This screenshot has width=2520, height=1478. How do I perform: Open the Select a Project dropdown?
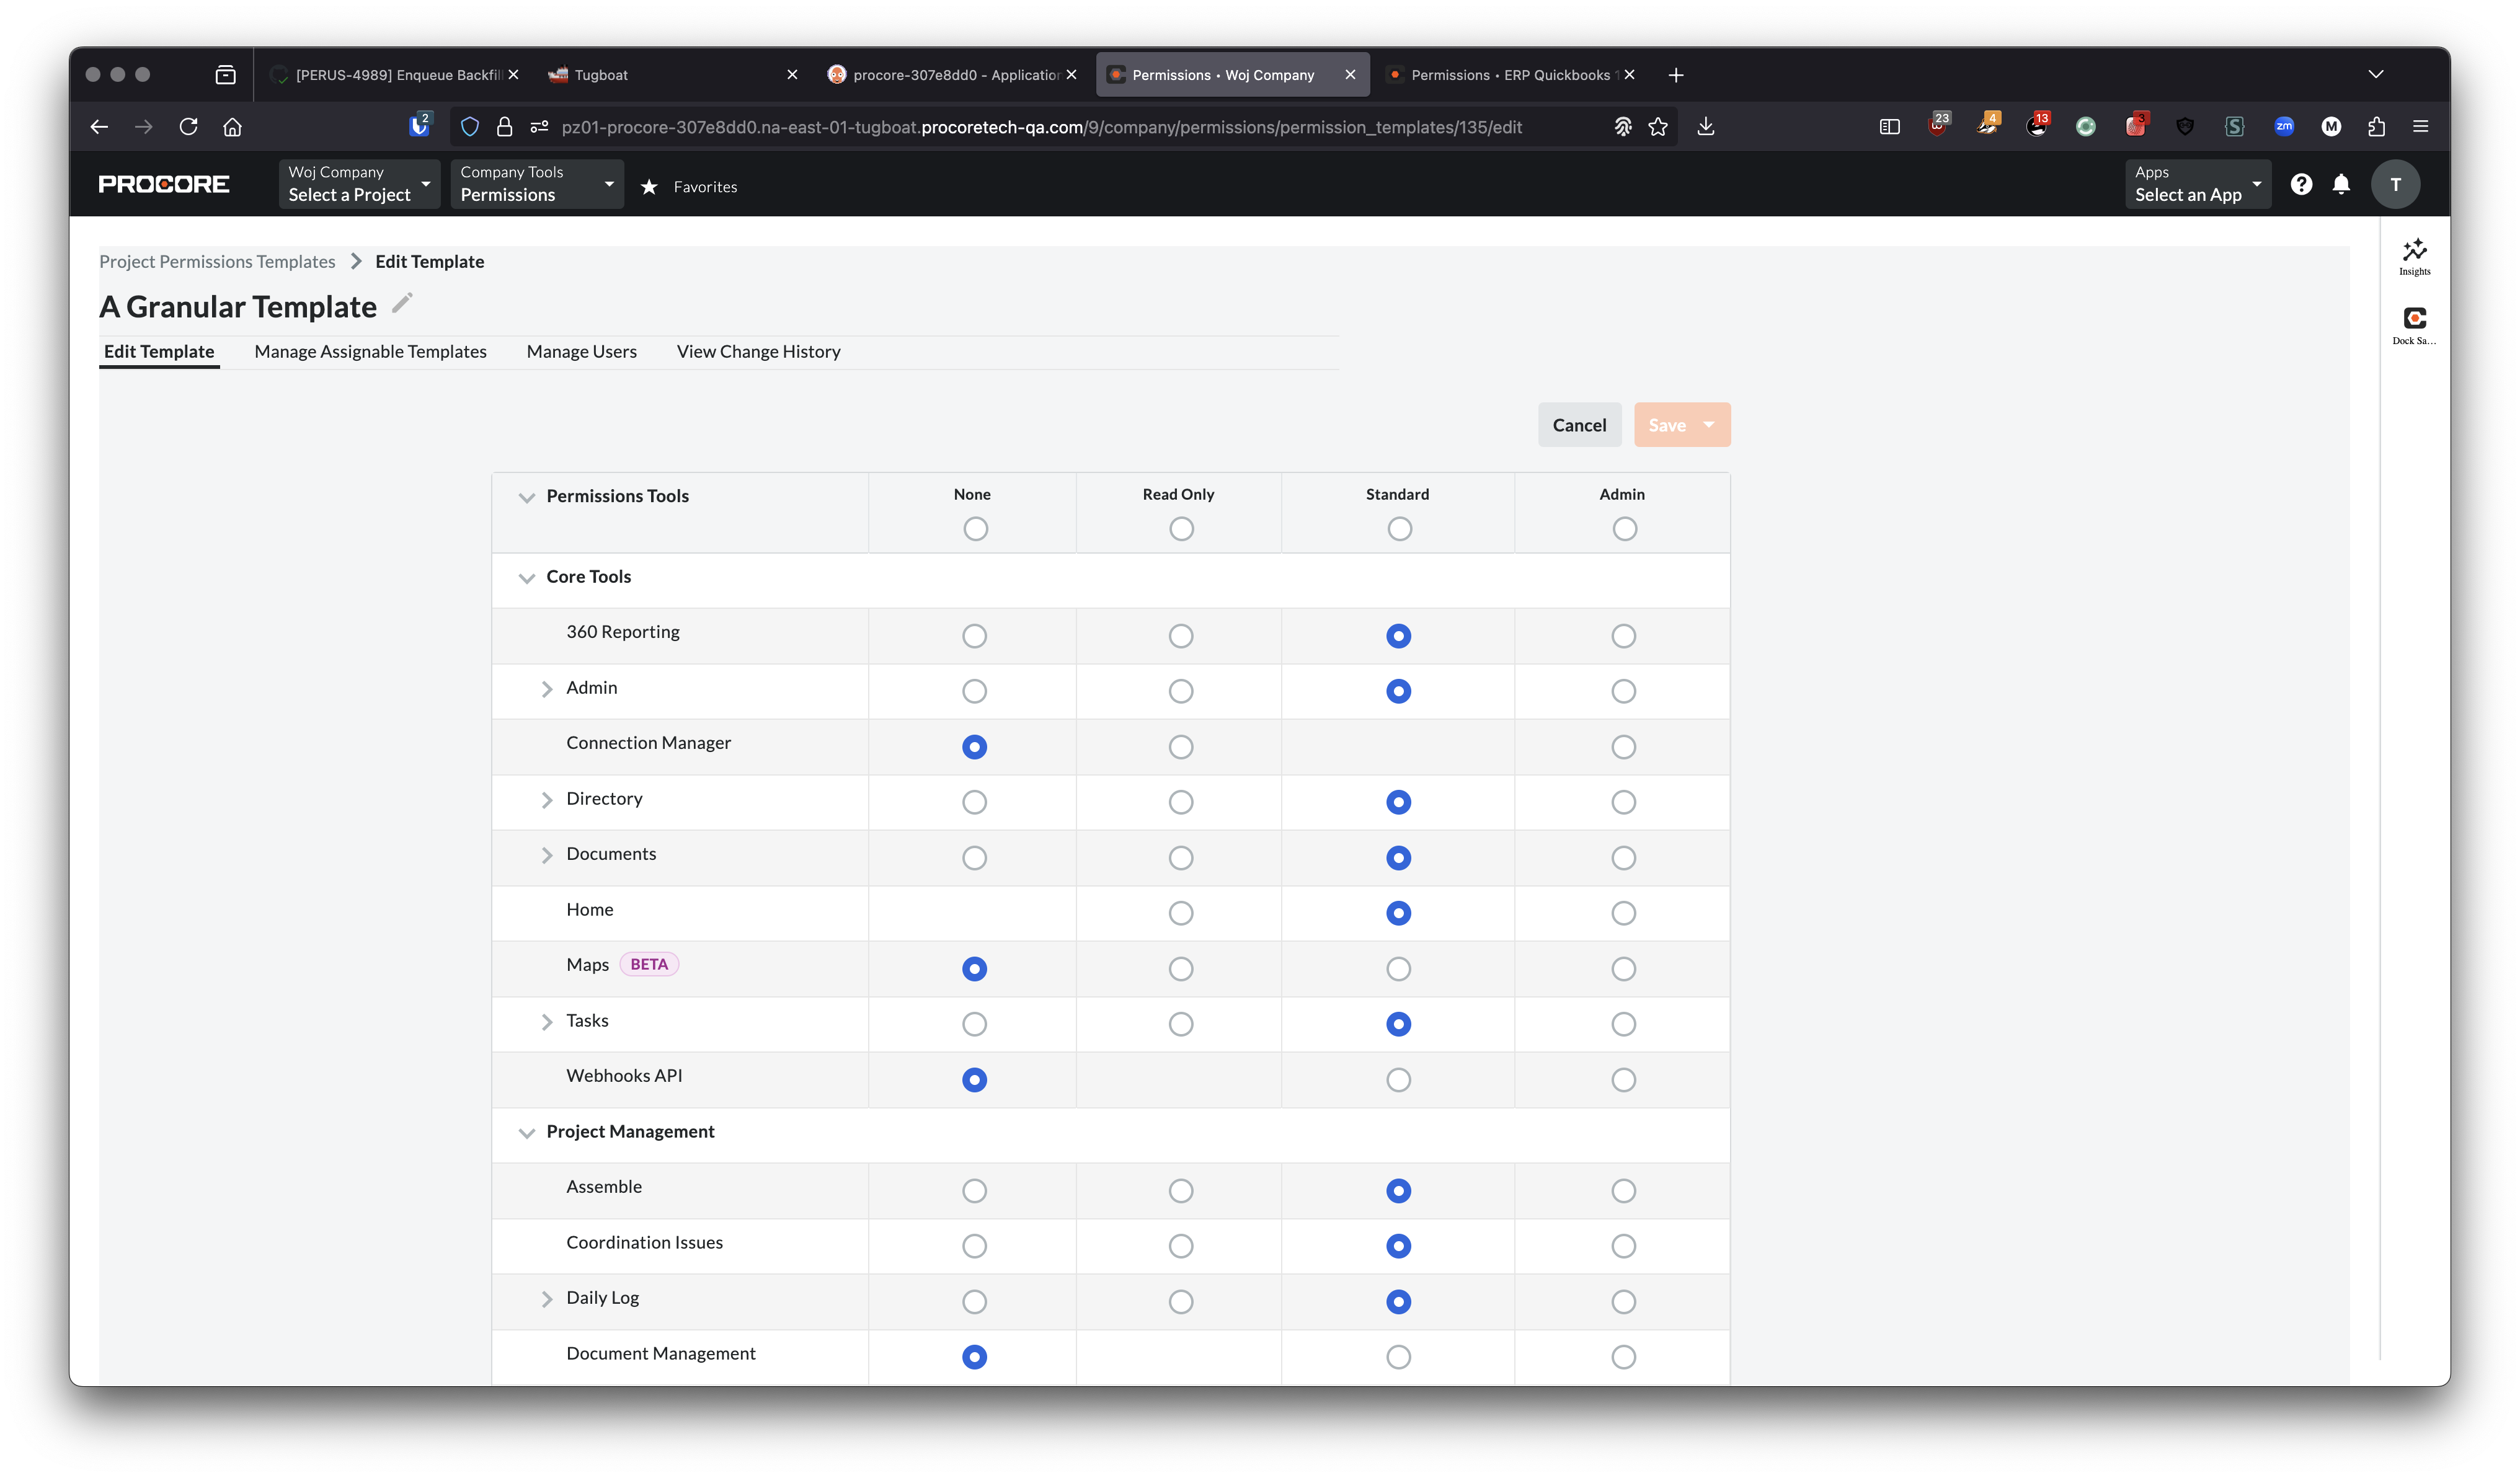coord(359,184)
